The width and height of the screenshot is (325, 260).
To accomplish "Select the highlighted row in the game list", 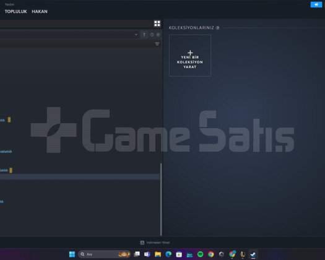I will pos(80,176).
